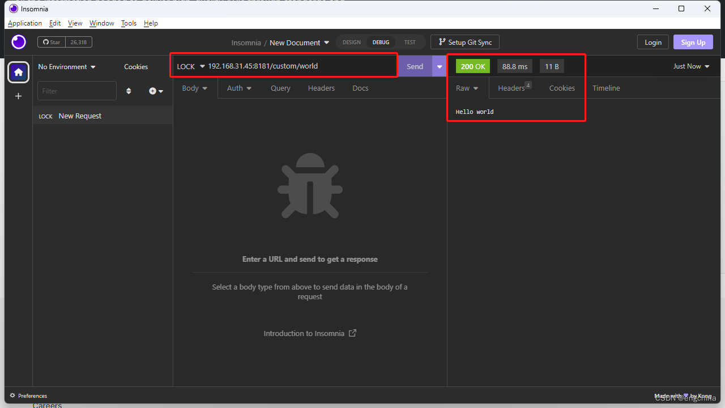Image resolution: width=725 pixels, height=408 pixels.
Task: Click the Send button
Action: point(415,66)
